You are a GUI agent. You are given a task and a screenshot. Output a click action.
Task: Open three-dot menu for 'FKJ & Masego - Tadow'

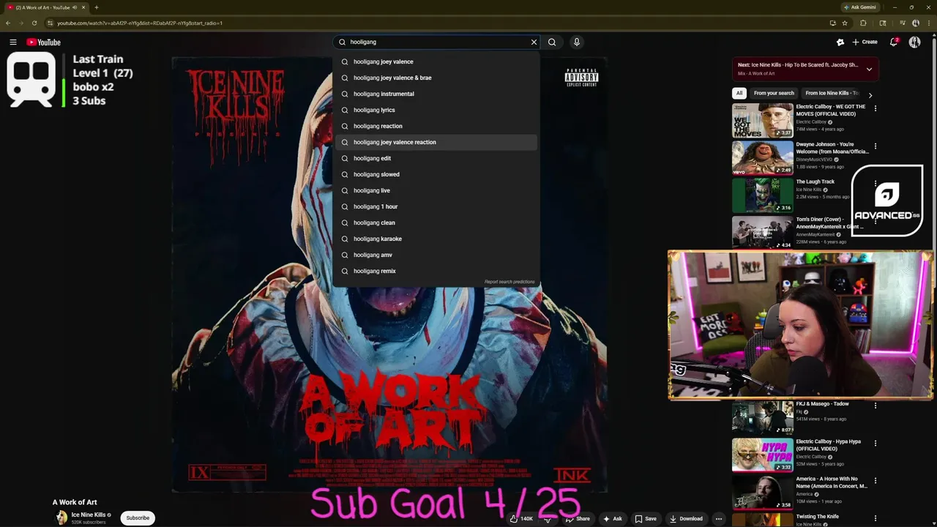875,405
